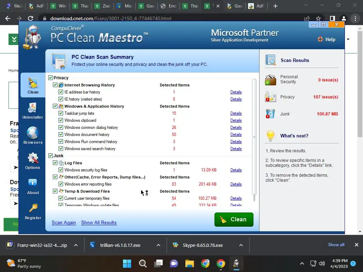The height and width of the screenshot is (272, 363).
Task: Click the scan list scrollbar thumb
Action: click(x=254, y=137)
